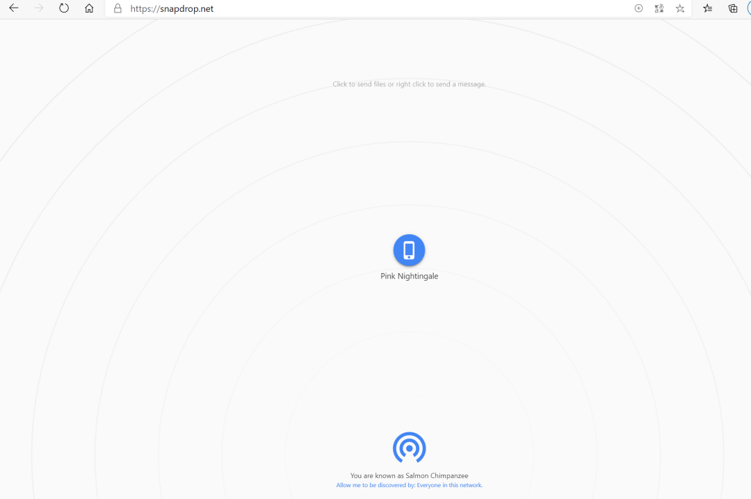
Task: Add this page to favorites star
Action: click(680, 8)
